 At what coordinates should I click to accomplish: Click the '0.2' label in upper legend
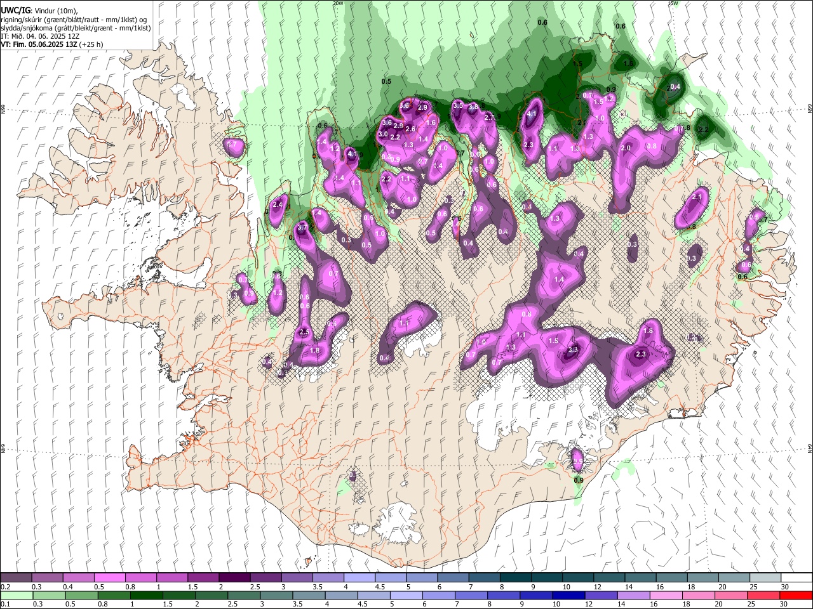pos(5,587)
